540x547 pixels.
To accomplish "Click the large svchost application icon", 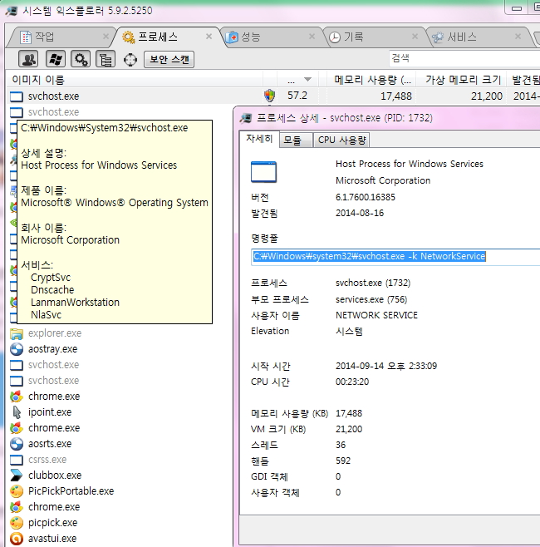I will [263, 171].
